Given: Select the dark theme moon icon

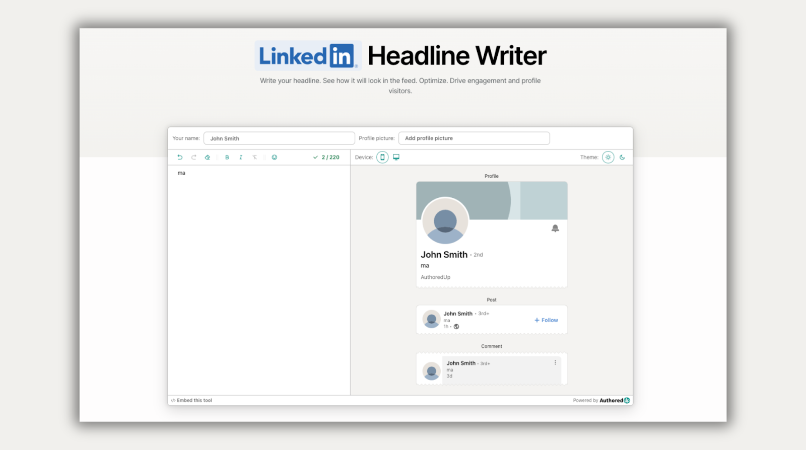Looking at the screenshot, I should tap(623, 157).
